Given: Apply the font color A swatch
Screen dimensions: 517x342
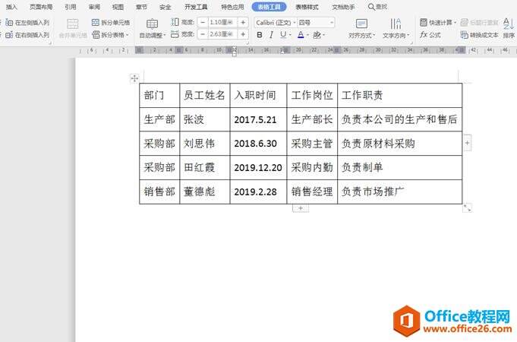Looking at the screenshot, I should pos(301,35).
